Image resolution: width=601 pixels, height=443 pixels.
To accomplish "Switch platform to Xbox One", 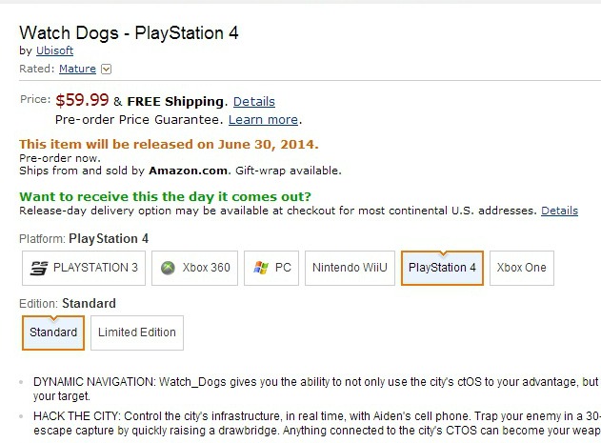I will (x=522, y=268).
